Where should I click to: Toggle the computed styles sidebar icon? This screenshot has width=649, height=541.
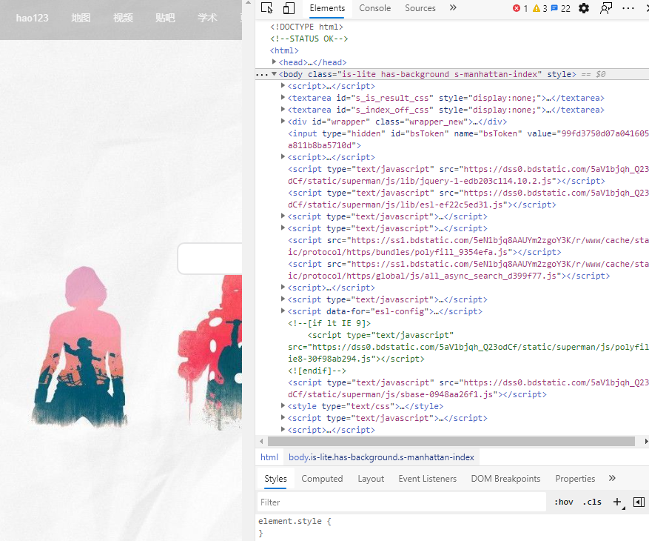tap(639, 502)
